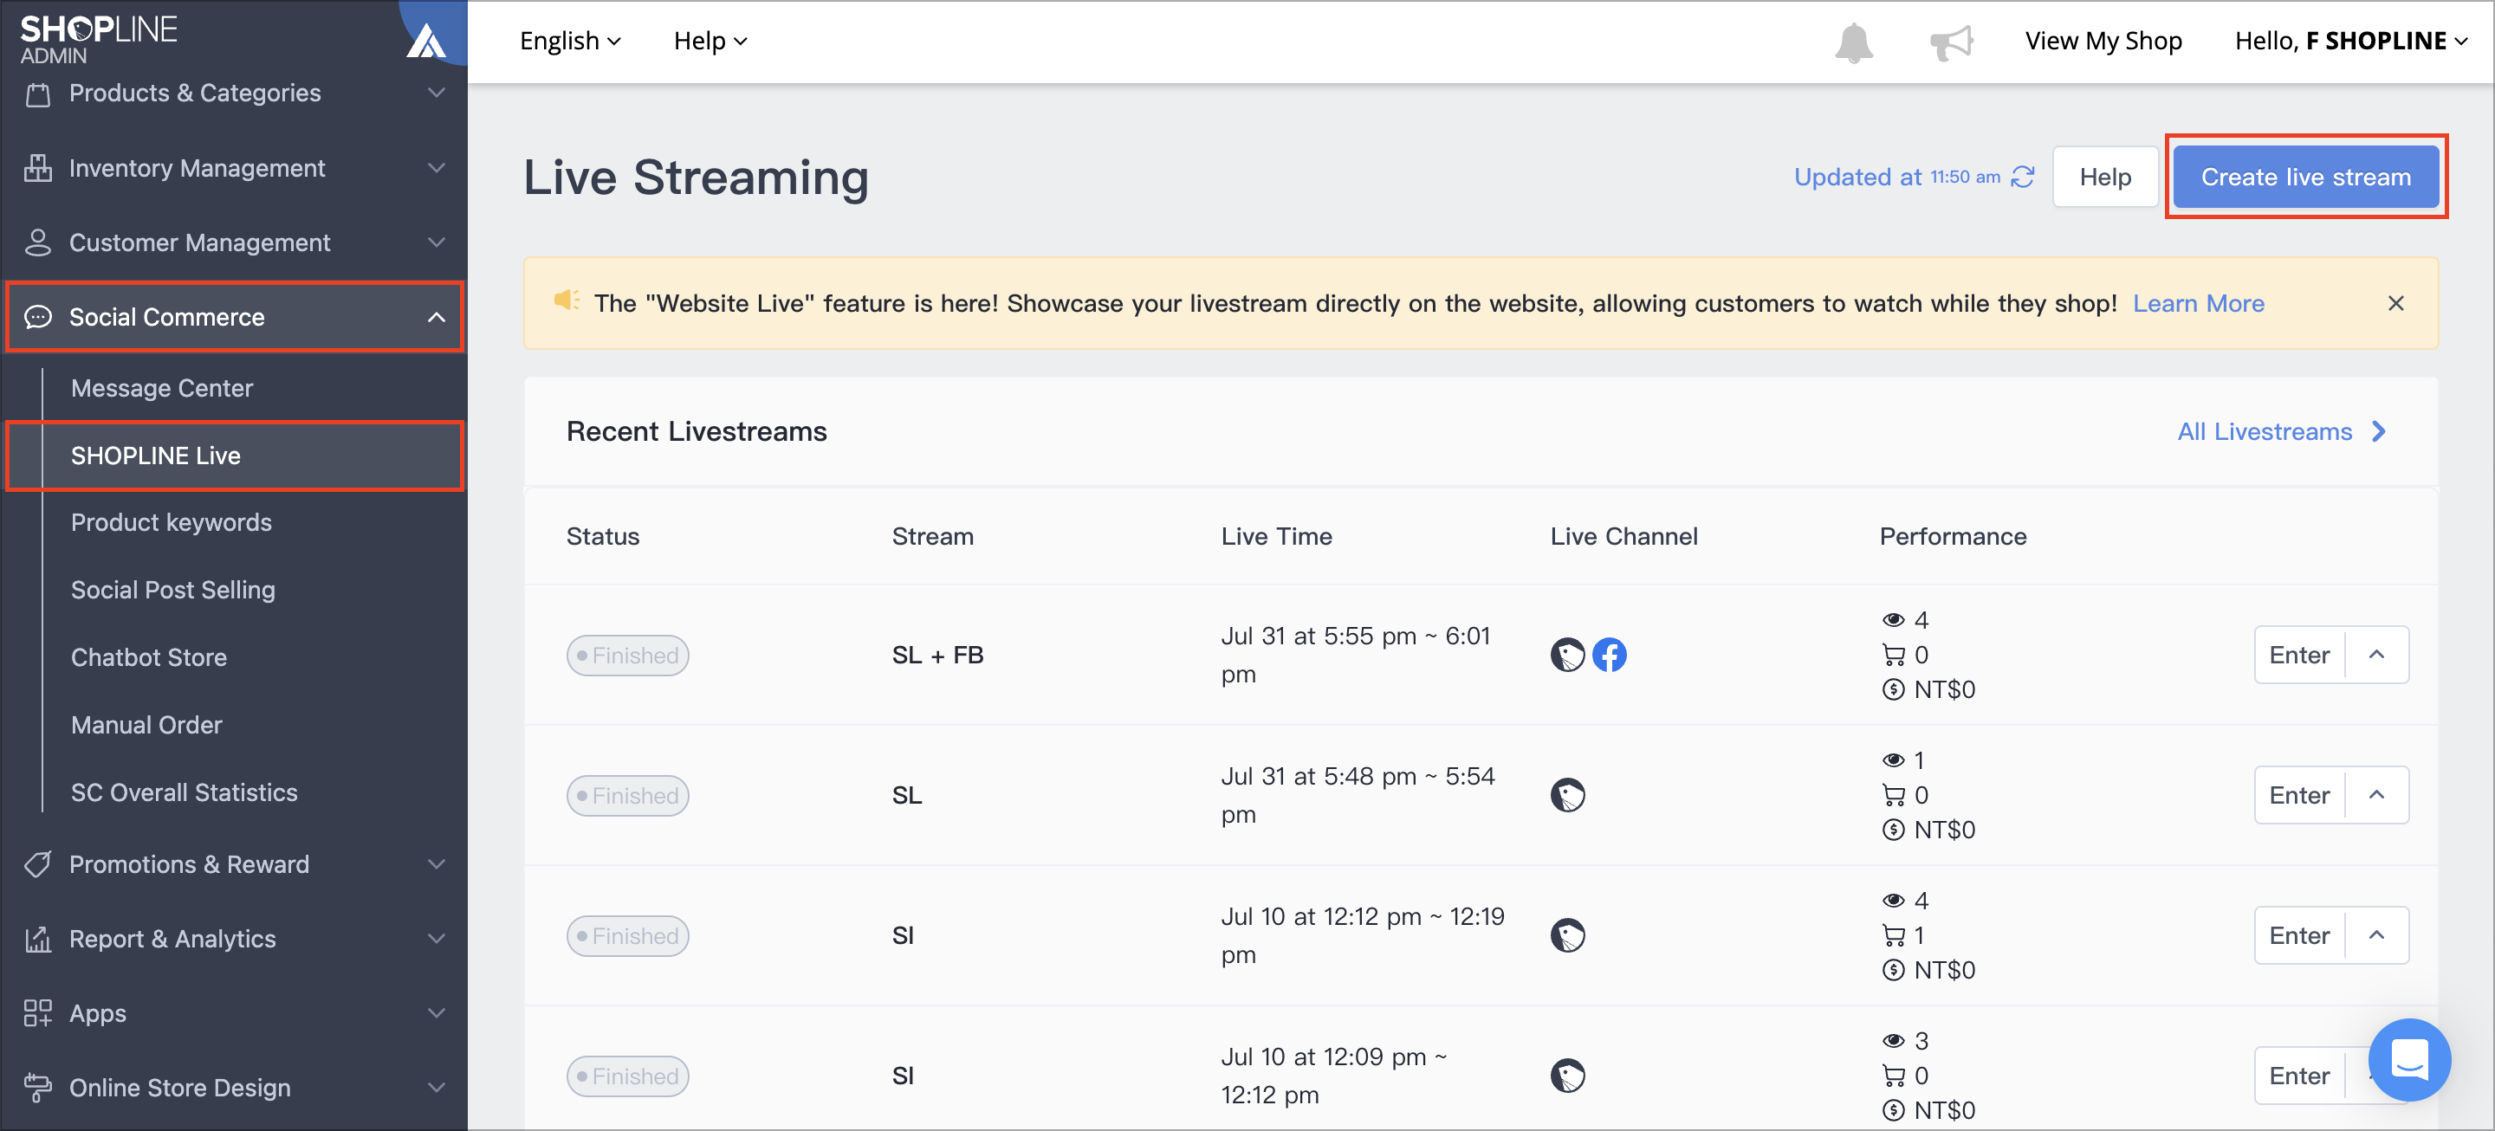Expand the Apps menu
The height and width of the screenshot is (1131, 2495).
coord(437,1014)
